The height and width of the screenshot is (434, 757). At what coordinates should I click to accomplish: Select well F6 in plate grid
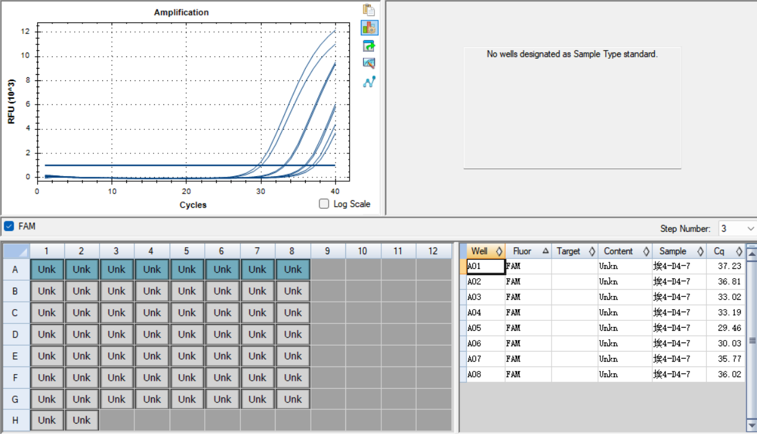[x=222, y=378]
